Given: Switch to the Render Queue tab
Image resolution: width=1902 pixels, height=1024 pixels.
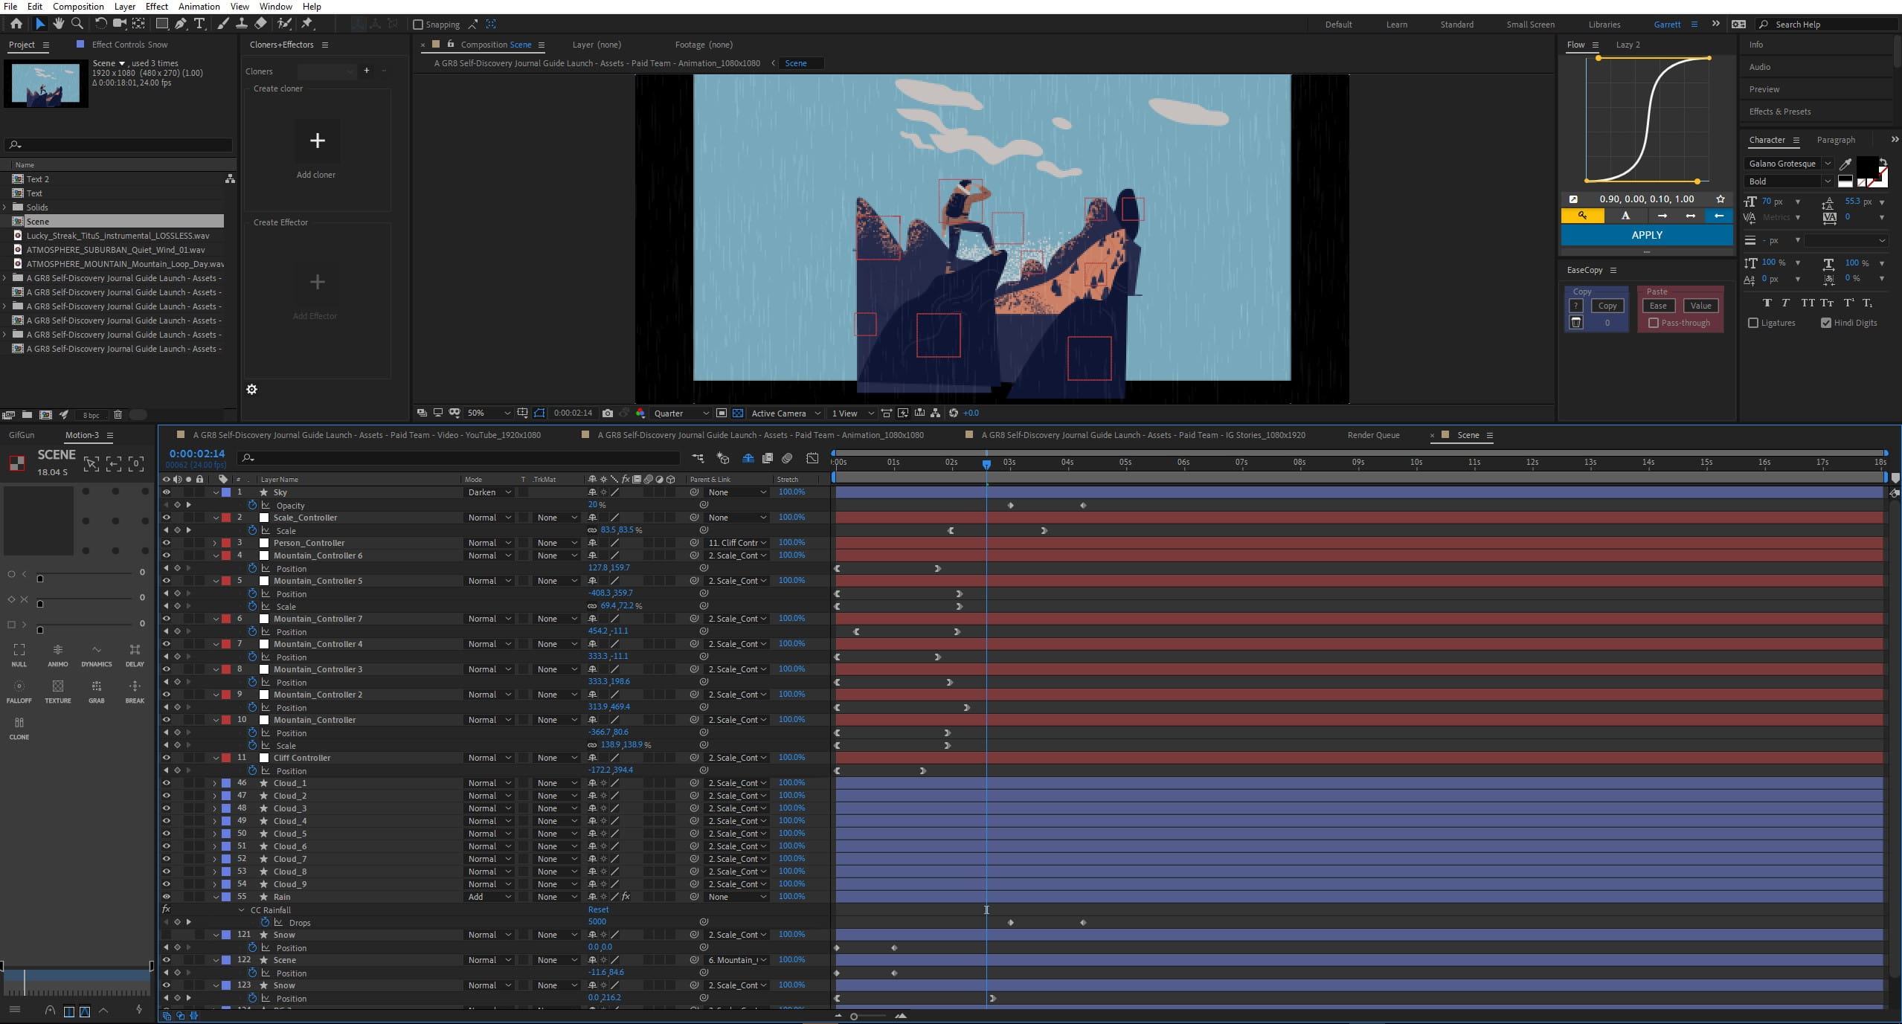Looking at the screenshot, I should [1373, 435].
